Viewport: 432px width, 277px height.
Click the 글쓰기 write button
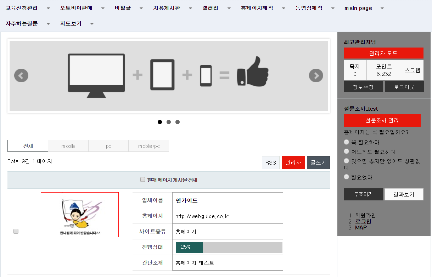pyautogui.click(x=318, y=162)
